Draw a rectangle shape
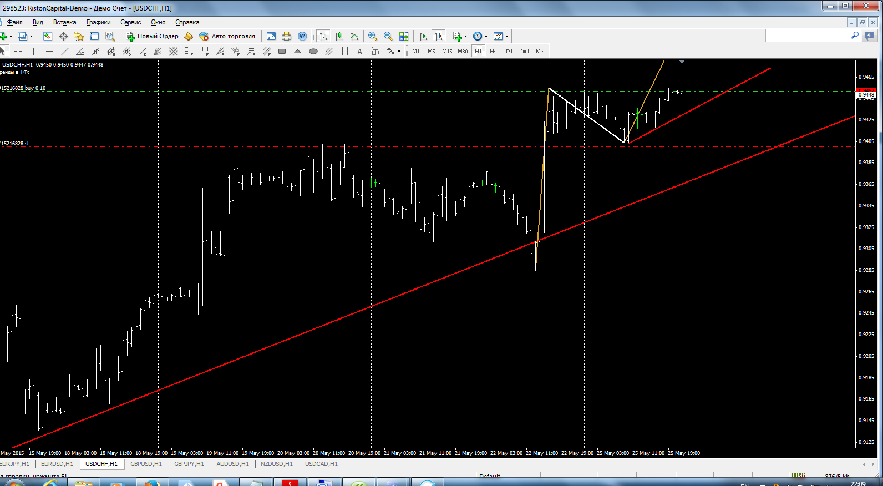The image size is (883, 486). point(282,51)
